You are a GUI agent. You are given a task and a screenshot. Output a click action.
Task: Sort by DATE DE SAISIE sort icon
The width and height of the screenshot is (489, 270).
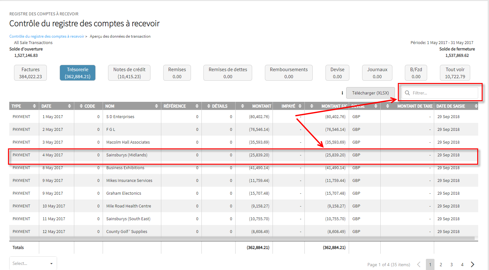pos(476,106)
